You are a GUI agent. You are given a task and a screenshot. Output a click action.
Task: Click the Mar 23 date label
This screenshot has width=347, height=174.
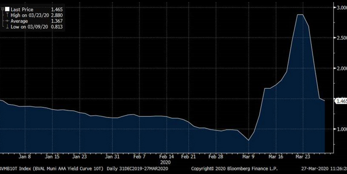(x=303, y=157)
